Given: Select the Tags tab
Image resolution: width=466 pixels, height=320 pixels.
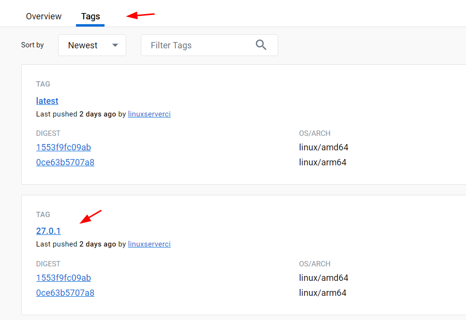Looking at the screenshot, I should (x=90, y=16).
